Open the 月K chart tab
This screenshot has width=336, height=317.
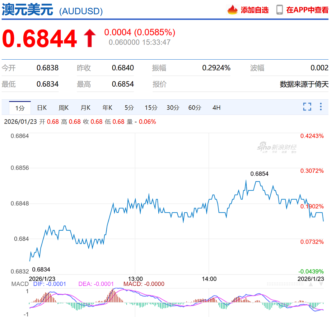coord(86,108)
